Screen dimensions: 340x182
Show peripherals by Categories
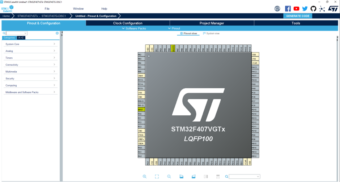(9, 37)
